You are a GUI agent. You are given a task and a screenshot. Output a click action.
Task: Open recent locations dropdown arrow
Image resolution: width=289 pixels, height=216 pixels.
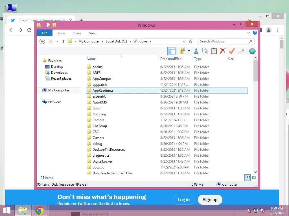[x=57, y=41]
